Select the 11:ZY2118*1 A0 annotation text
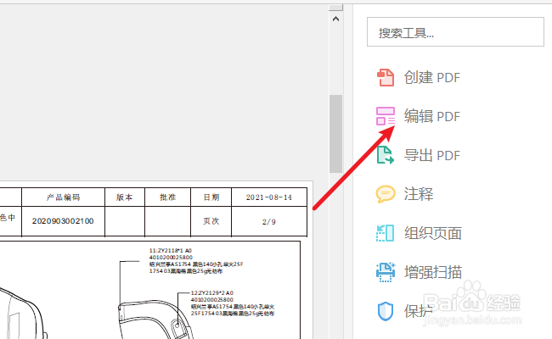Screen dimensions: 552x339 (x=171, y=251)
